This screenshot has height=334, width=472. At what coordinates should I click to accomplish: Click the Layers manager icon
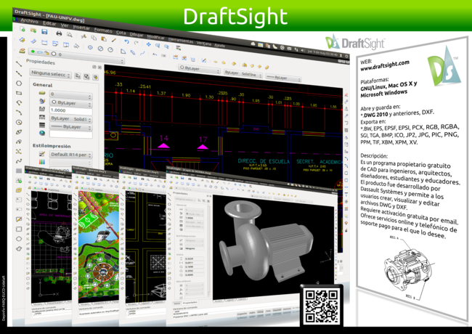click(x=22, y=51)
